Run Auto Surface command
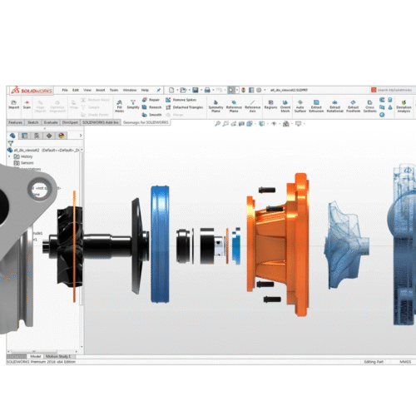416x416 pixels. (x=300, y=106)
